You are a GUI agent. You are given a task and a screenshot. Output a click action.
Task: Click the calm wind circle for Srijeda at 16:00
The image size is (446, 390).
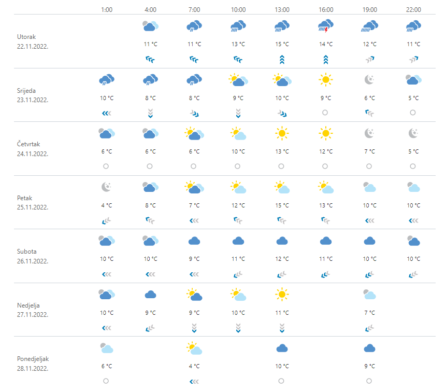click(325, 113)
